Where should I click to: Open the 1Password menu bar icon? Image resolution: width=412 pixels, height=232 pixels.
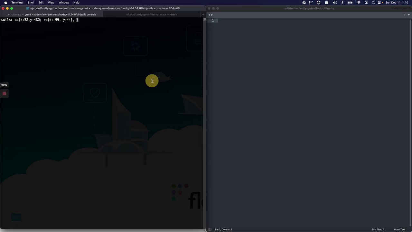(x=318, y=3)
